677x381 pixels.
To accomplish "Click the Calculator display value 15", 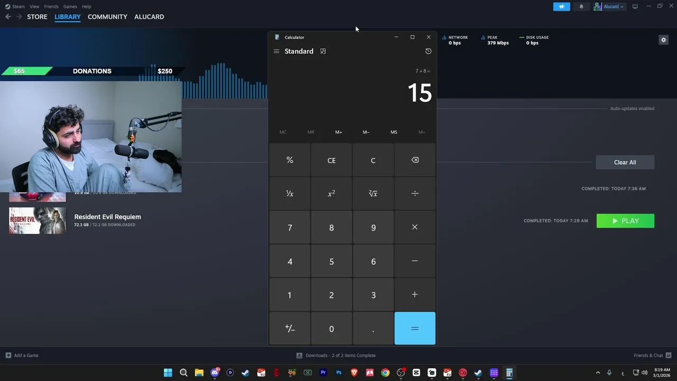I will click(x=419, y=93).
